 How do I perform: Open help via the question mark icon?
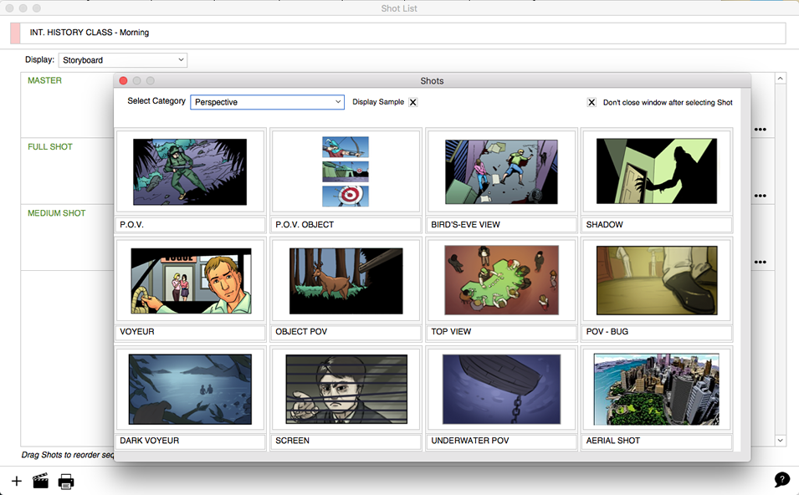point(781,479)
